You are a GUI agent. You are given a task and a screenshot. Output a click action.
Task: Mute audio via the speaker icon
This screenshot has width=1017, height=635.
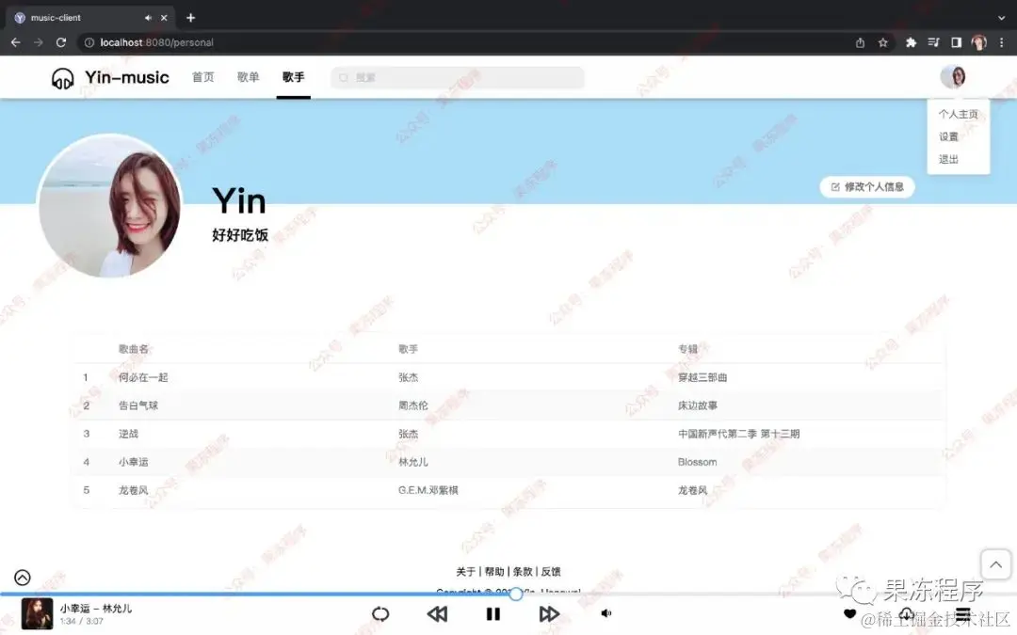(x=605, y=613)
